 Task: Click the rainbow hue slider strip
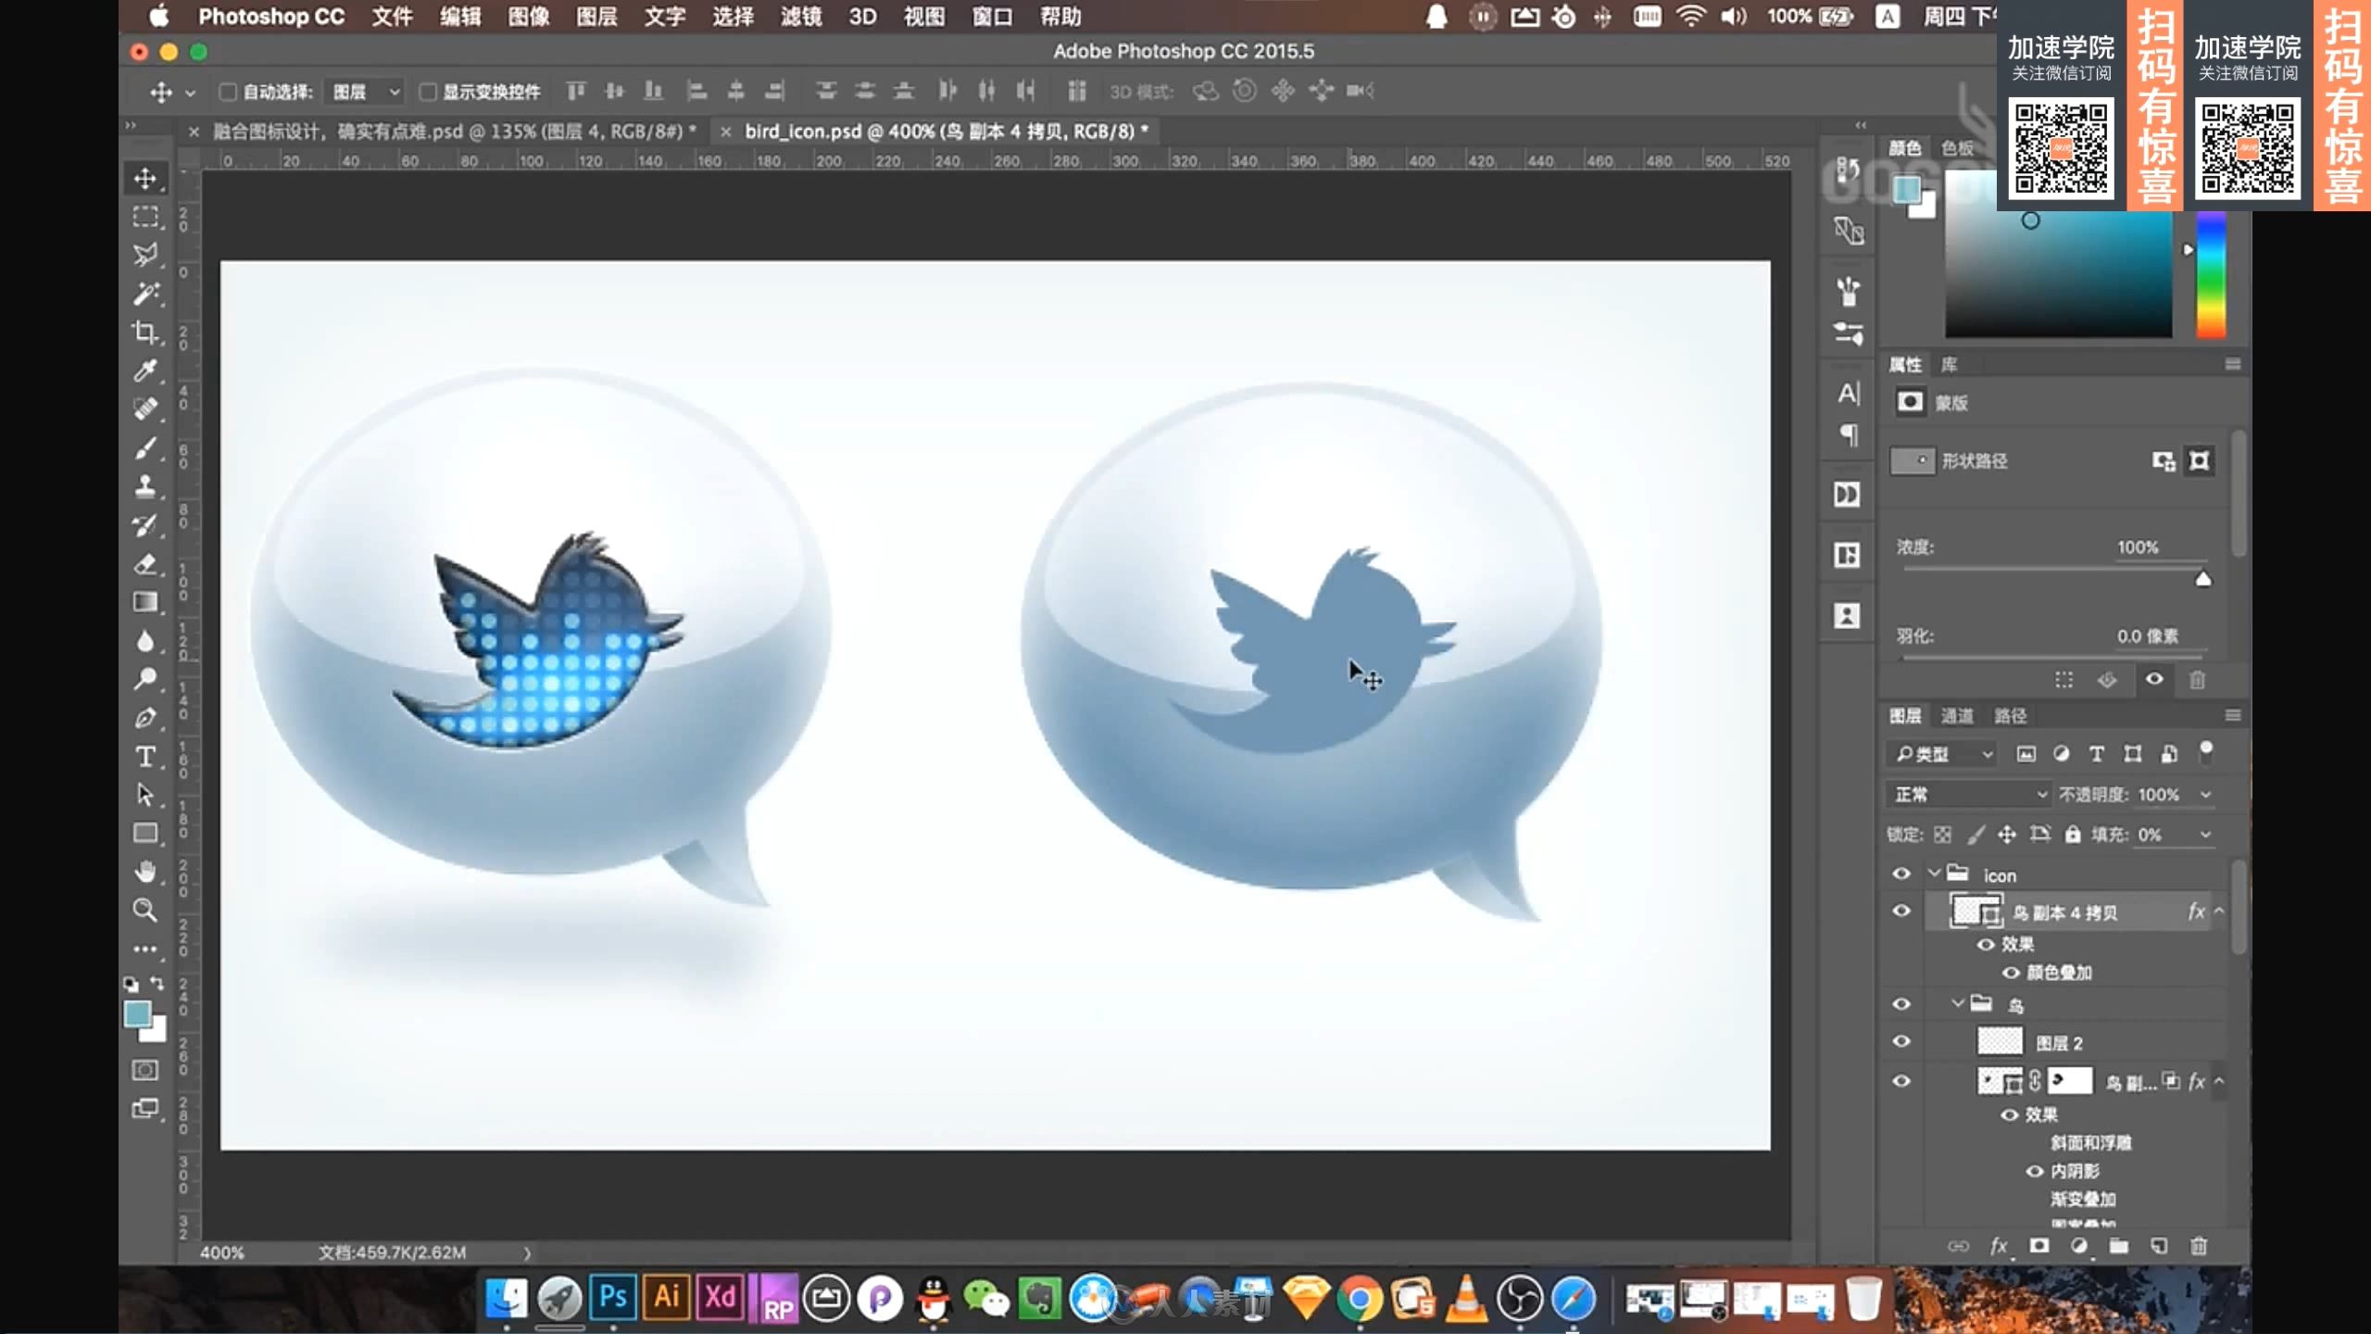coord(2211,274)
